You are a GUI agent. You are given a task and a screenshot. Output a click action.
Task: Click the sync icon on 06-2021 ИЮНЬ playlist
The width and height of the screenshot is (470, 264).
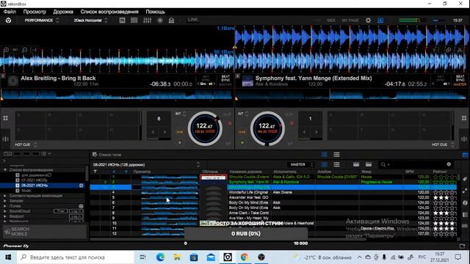(82, 186)
